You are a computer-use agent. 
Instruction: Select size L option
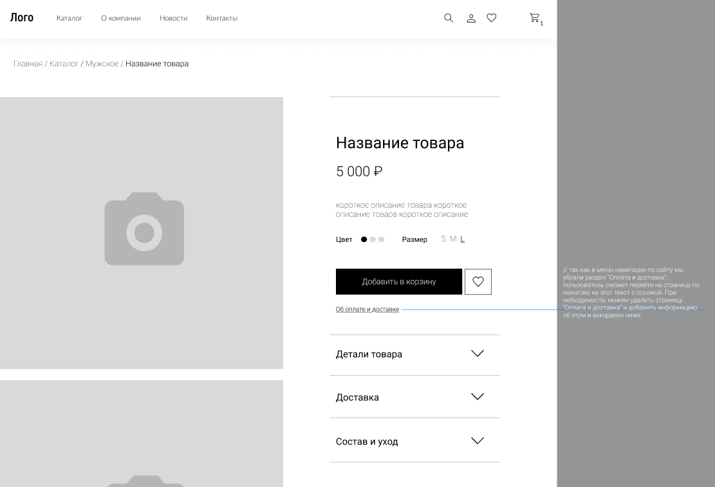coord(462,239)
